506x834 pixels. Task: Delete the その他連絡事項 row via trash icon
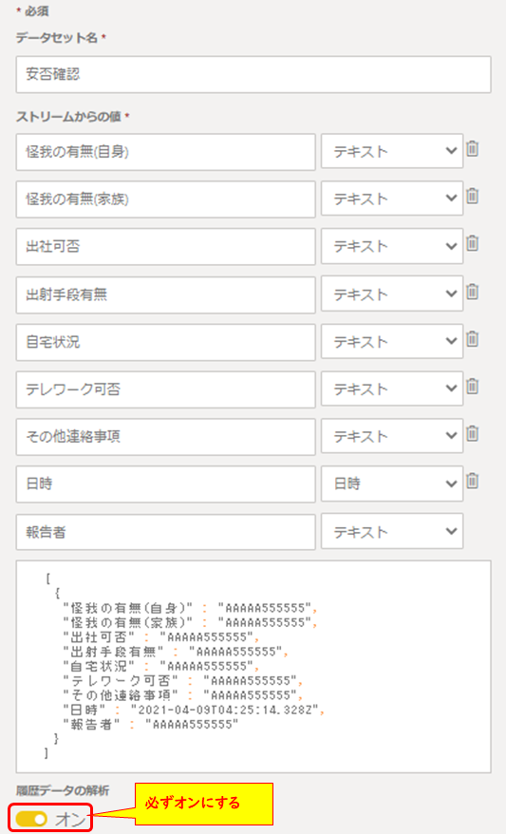[x=472, y=433]
